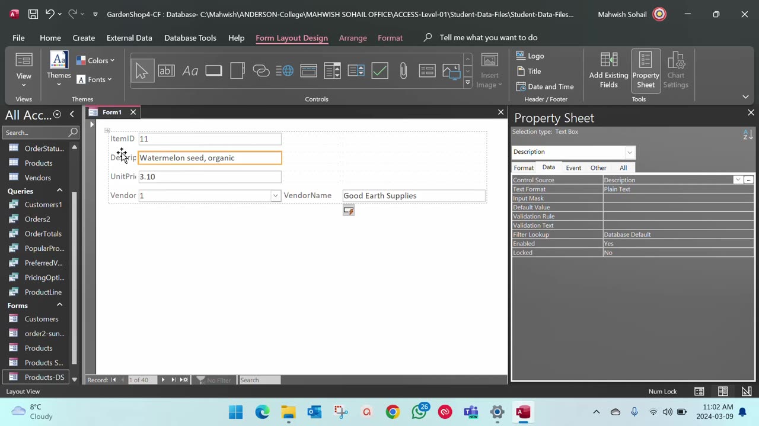
Task: Pick the Web Browser control
Action: (x=285, y=71)
